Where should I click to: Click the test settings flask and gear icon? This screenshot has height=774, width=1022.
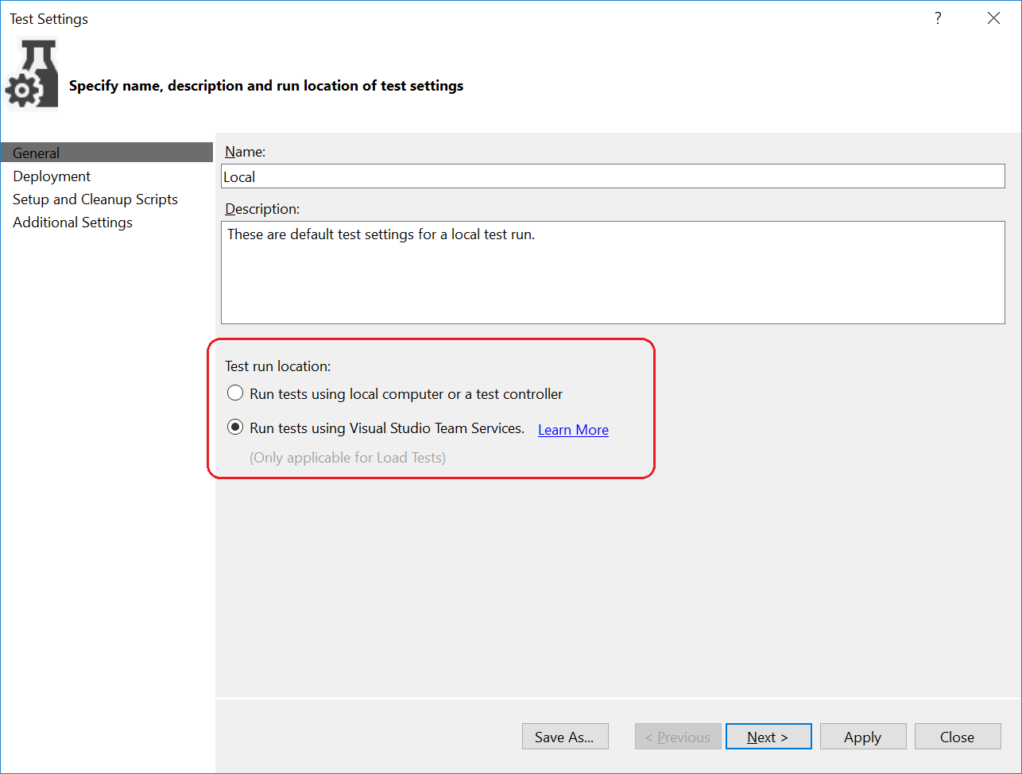pyautogui.click(x=33, y=73)
